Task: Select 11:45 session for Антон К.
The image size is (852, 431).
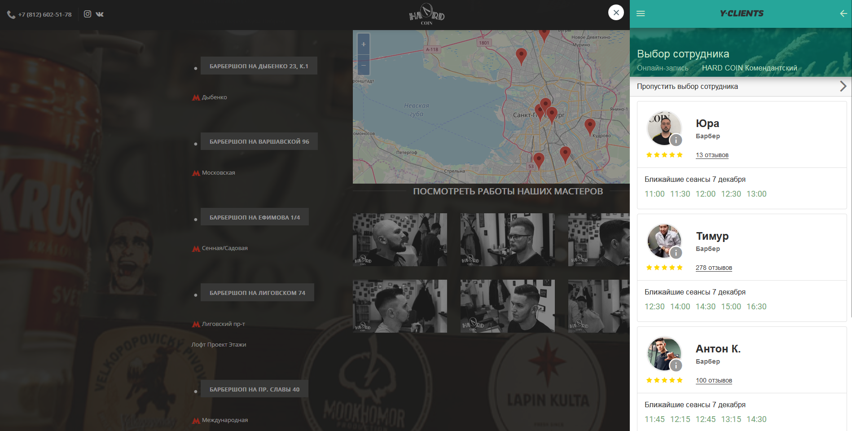Action: point(654,419)
